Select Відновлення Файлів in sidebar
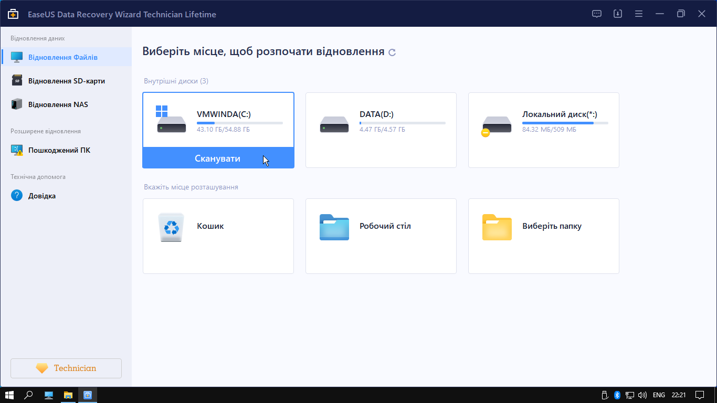The image size is (717, 403). pos(66,57)
